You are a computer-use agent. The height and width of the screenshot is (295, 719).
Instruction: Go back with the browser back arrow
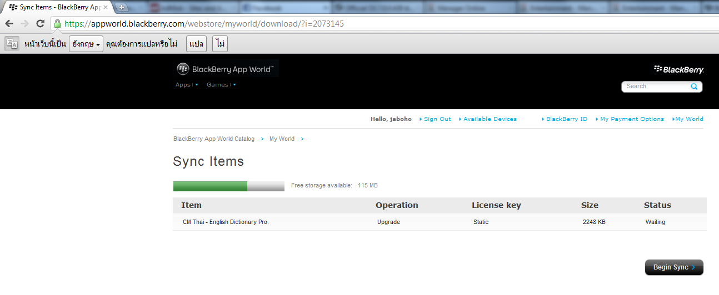point(9,23)
